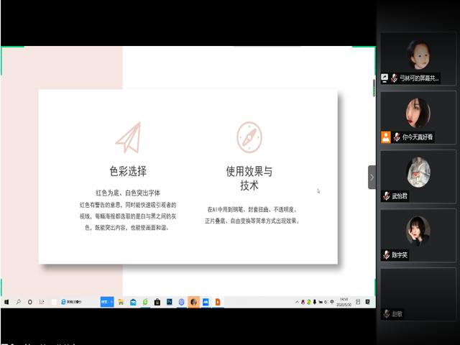Select avatar thumbnail of 你今天真好看 tile
This screenshot has width=460, height=345.
tap(418, 114)
